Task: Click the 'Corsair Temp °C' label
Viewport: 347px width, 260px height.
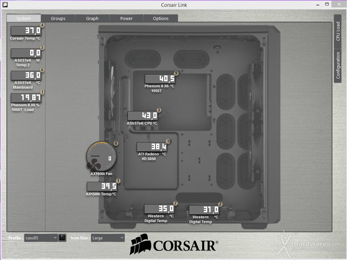Action: pyautogui.click(x=25, y=38)
